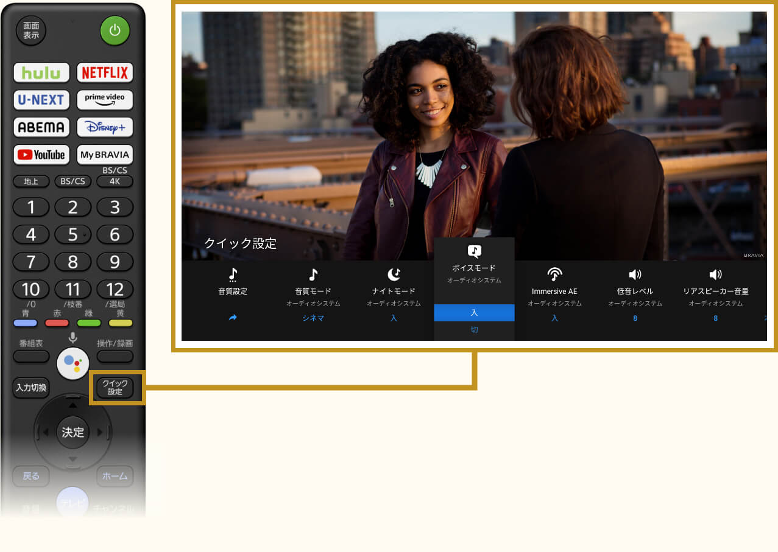This screenshot has width=778, height=552.
Task: Toggle night mode 入 value
Action: coord(394,318)
